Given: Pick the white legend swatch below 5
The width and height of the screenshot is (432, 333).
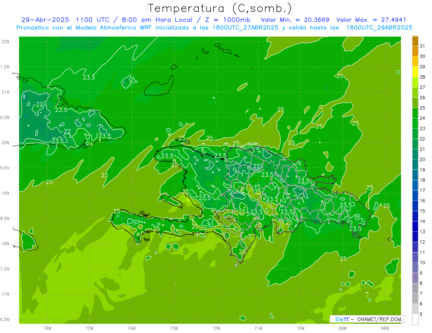Looking at the screenshot, I should tap(415, 319).
